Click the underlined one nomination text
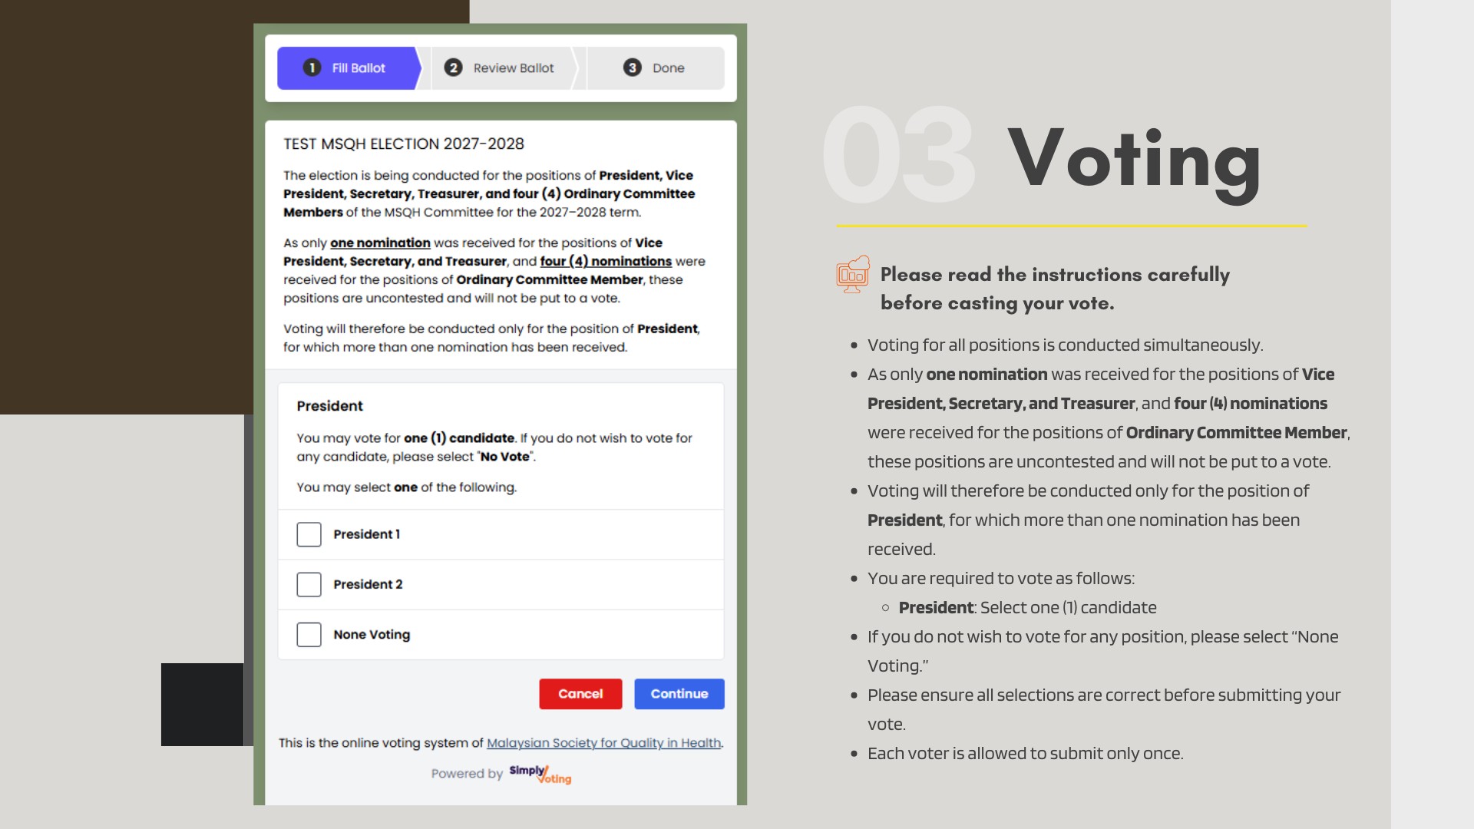This screenshot has height=829, width=1474. click(380, 243)
